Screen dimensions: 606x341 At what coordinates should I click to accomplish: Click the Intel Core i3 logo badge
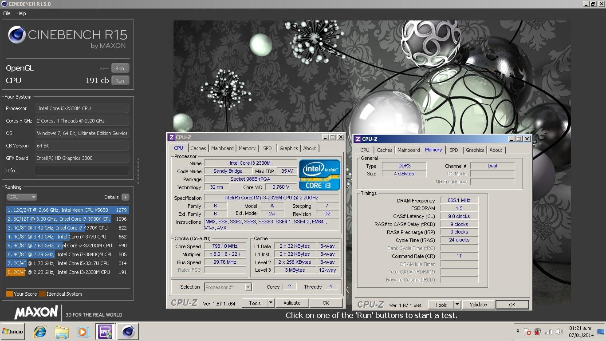pyautogui.click(x=320, y=175)
